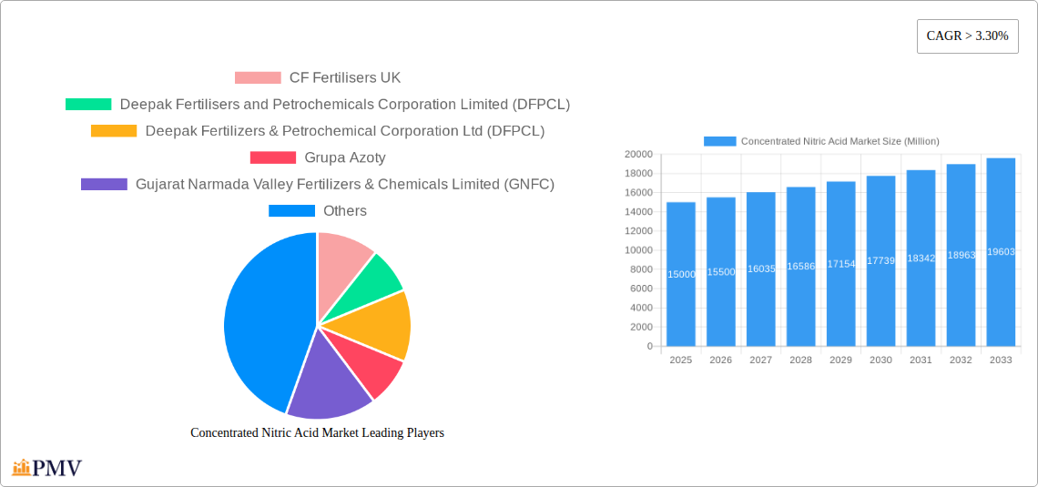Click the purple GNFC legend swatch
1038x487 pixels.
(104, 184)
